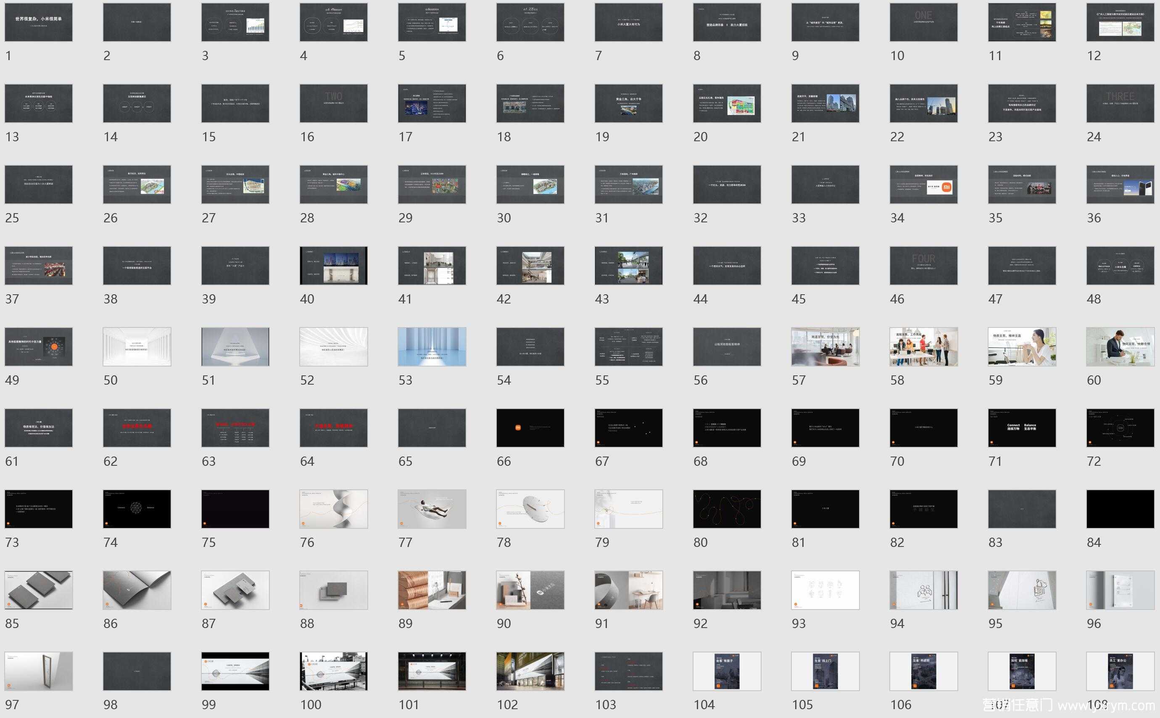Select slide 60 man in suit photo
This screenshot has height=718, width=1160.
[1120, 347]
